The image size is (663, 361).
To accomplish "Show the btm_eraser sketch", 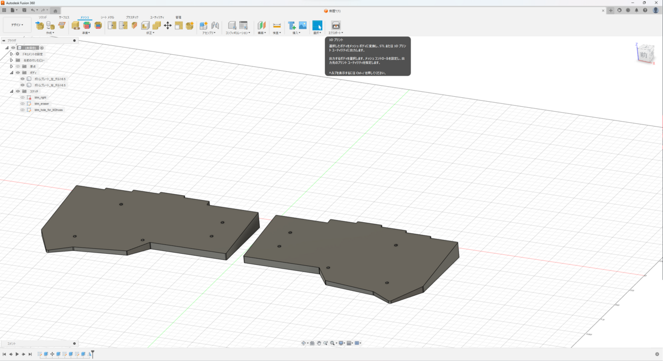I will tap(23, 103).
